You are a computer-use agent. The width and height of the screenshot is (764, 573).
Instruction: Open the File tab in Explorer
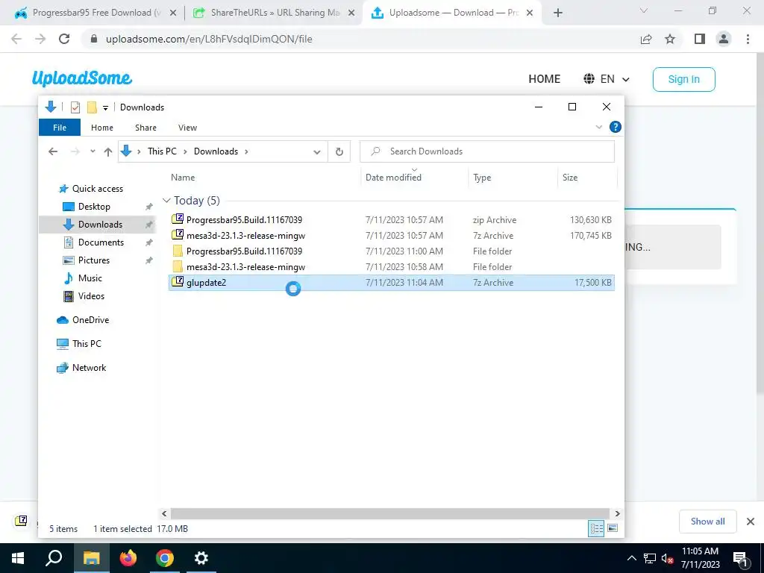[60, 128]
